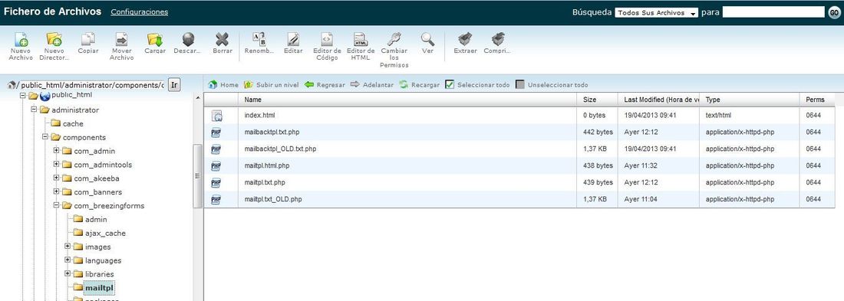The image size is (844, 301).
Task: Collapse the com_breezingforms folder
Action: 57,205
